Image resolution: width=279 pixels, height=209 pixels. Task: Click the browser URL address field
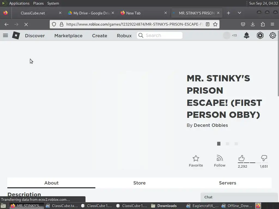pyautogui.click(x=134, y=24)
